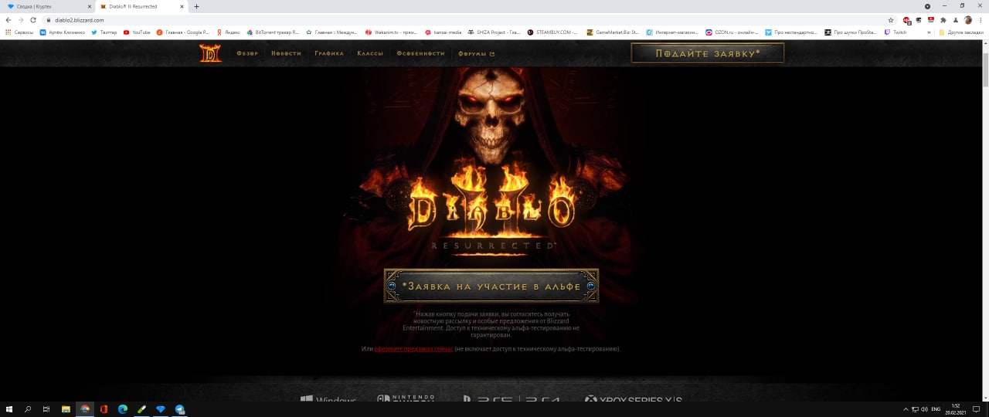The image size is (989, 417).
Task: Open the volume control in tray
Action: point(925,409)
